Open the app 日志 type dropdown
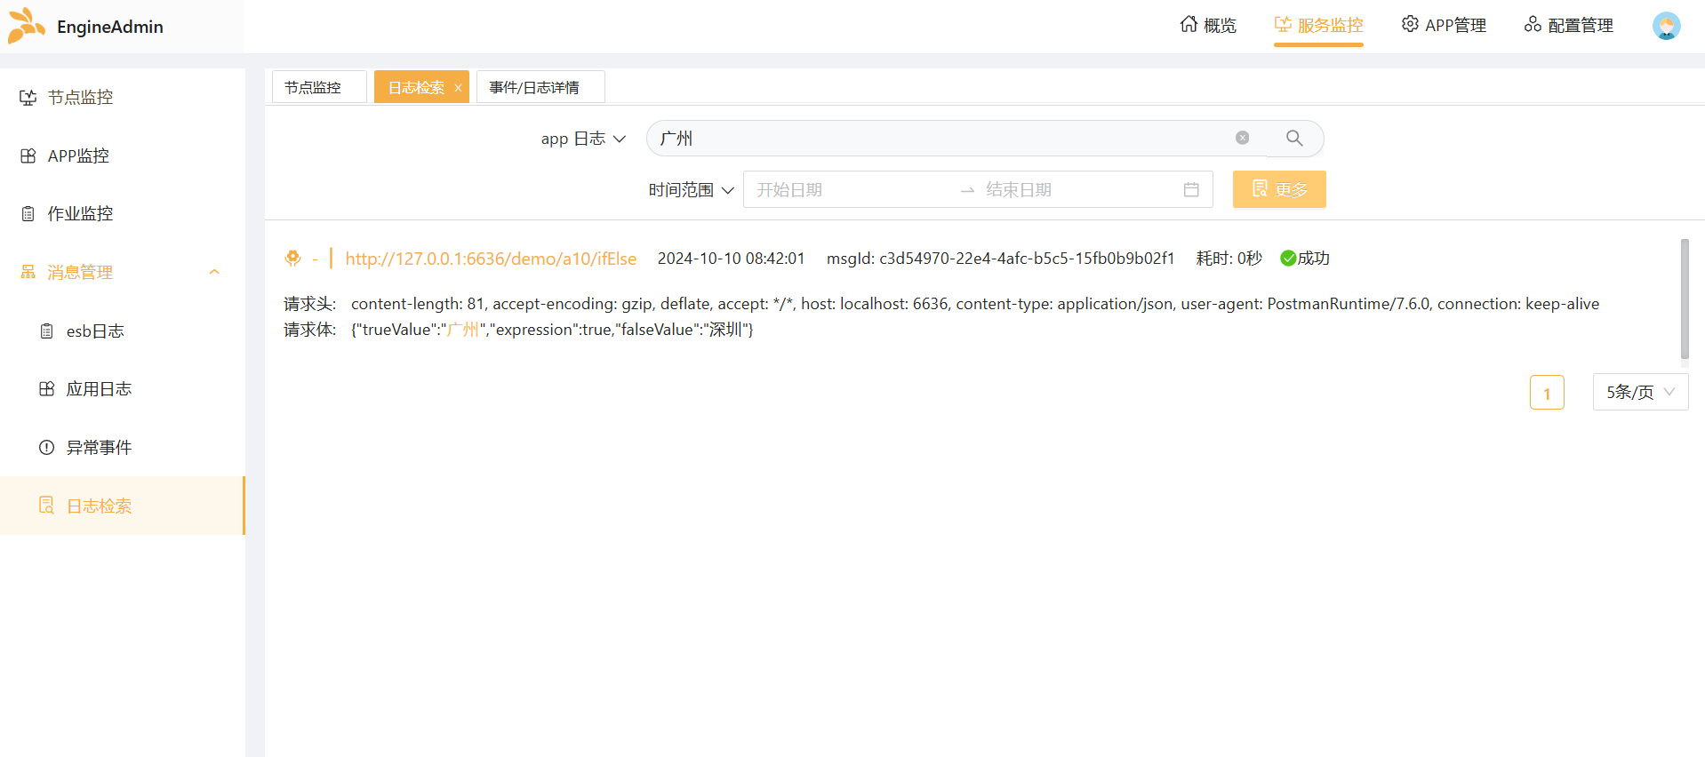The width and height of the screenshot is (1705, 757). [x=583, y=139]
